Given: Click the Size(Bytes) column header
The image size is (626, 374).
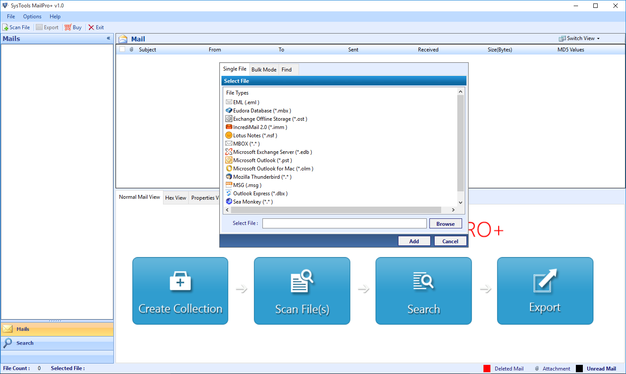Looking at the screenshot, I should (500, 50).
